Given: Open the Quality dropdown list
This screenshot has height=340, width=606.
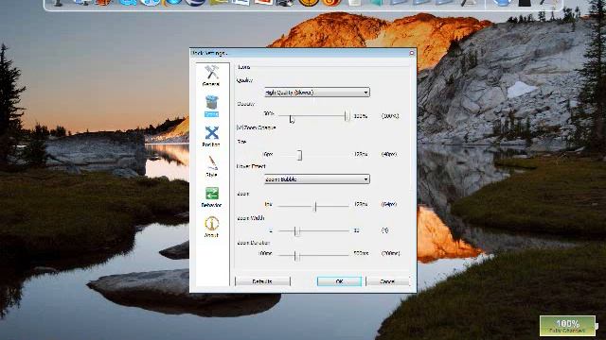Looking at the screenshot, I should pos(317,93).
